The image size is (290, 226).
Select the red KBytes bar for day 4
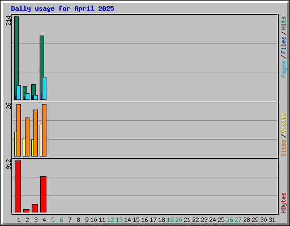(43, 194)
